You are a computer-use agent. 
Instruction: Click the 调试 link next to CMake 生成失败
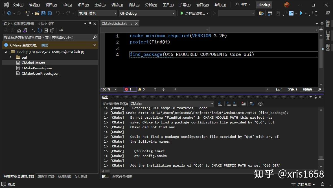click(44, 45)
